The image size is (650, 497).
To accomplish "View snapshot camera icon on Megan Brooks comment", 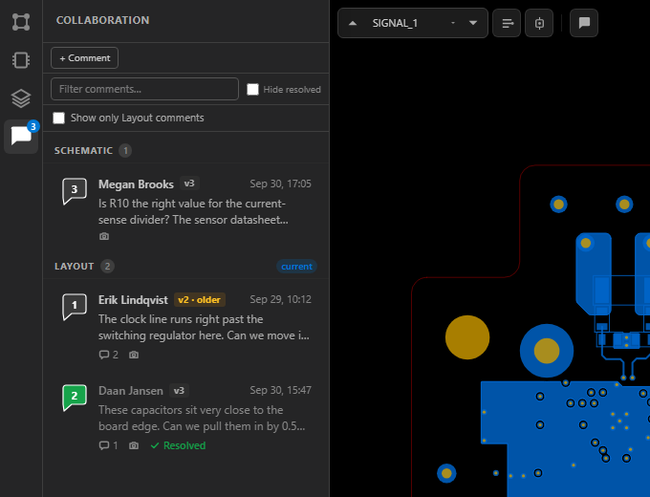I will (x=104, y=236).
